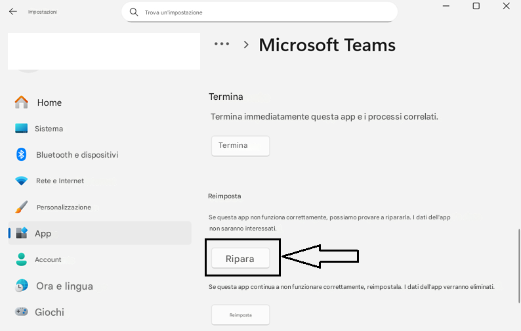Open the Home settings page
Viewport: 521px width, 331px height.
click(x=100, y=102)
